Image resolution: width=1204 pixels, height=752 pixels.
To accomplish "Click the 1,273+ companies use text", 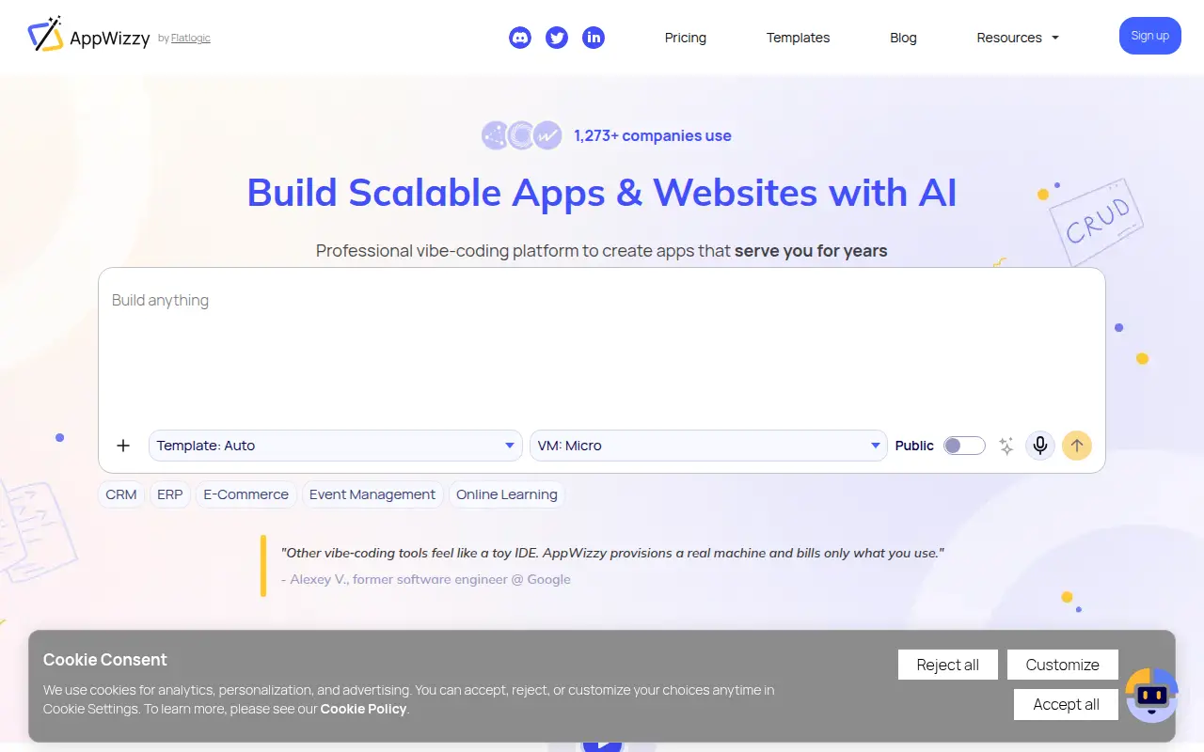I will pyautogui.click(x=653, y=135).
